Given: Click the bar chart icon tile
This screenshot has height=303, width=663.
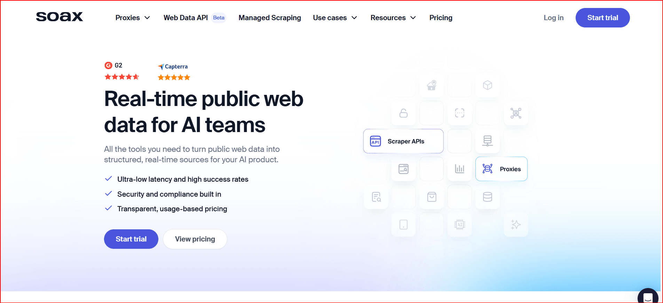Looking at the screenshot, I should point(459,169).
